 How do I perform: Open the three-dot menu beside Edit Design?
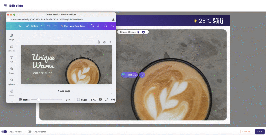pos(142,75)
